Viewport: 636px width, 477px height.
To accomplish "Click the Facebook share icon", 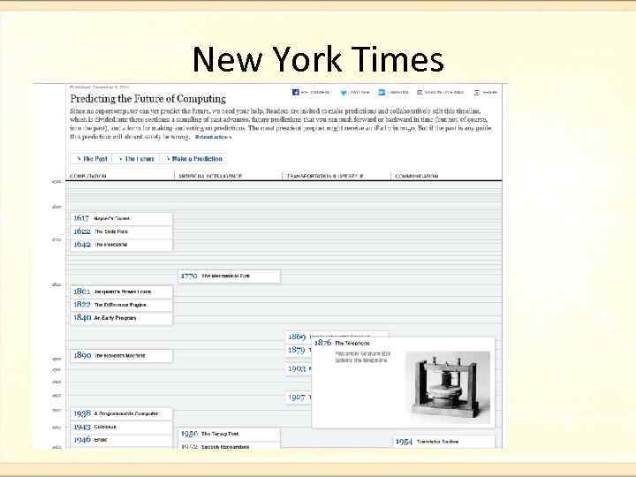I will pyautogui.click(x=295, y=93).
